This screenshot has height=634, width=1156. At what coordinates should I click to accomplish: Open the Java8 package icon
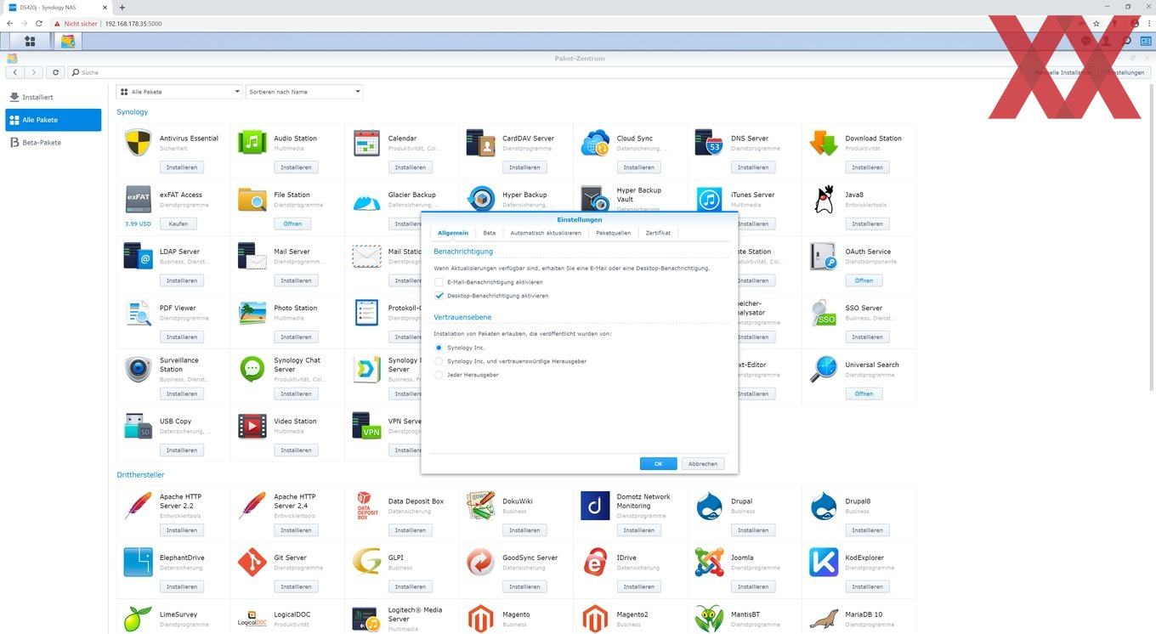(x=824, y=199)
